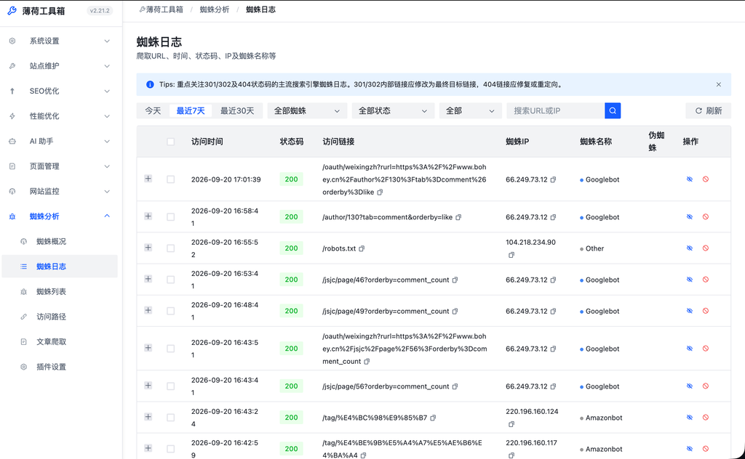745x459 pixels.
Task: Hide the 17:01:39 row log entry
Action: 690,179
